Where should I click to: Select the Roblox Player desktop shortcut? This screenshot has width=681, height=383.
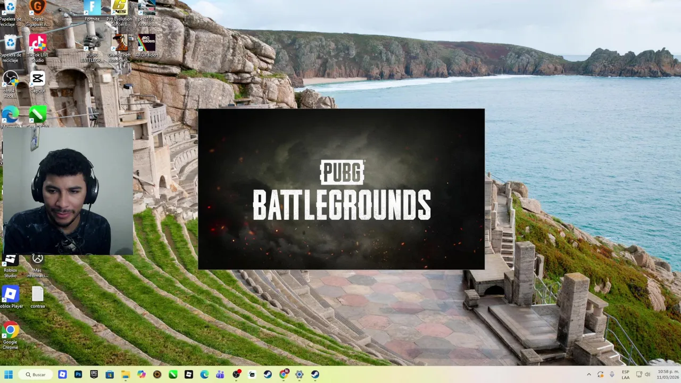(10, 297)
